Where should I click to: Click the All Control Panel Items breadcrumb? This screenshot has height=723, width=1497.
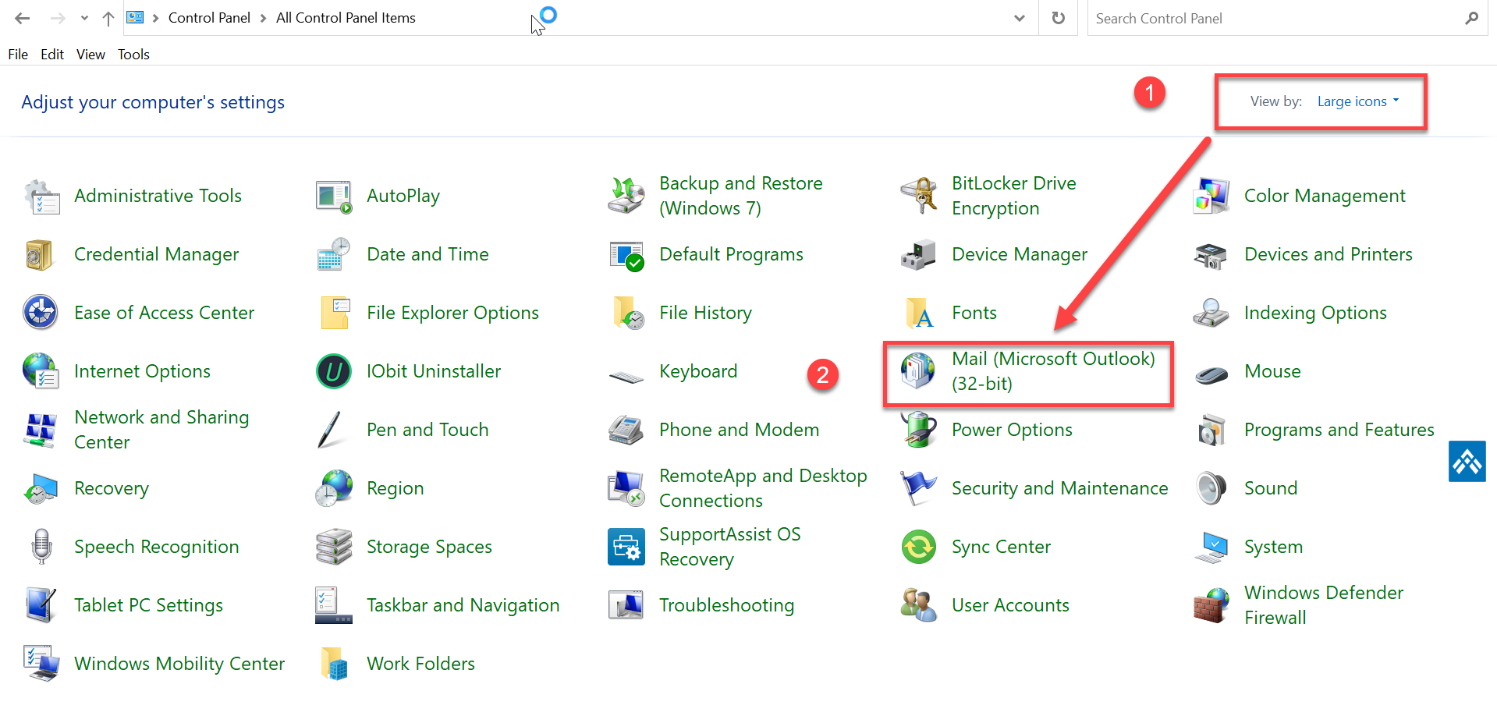(x=346, y=18)
